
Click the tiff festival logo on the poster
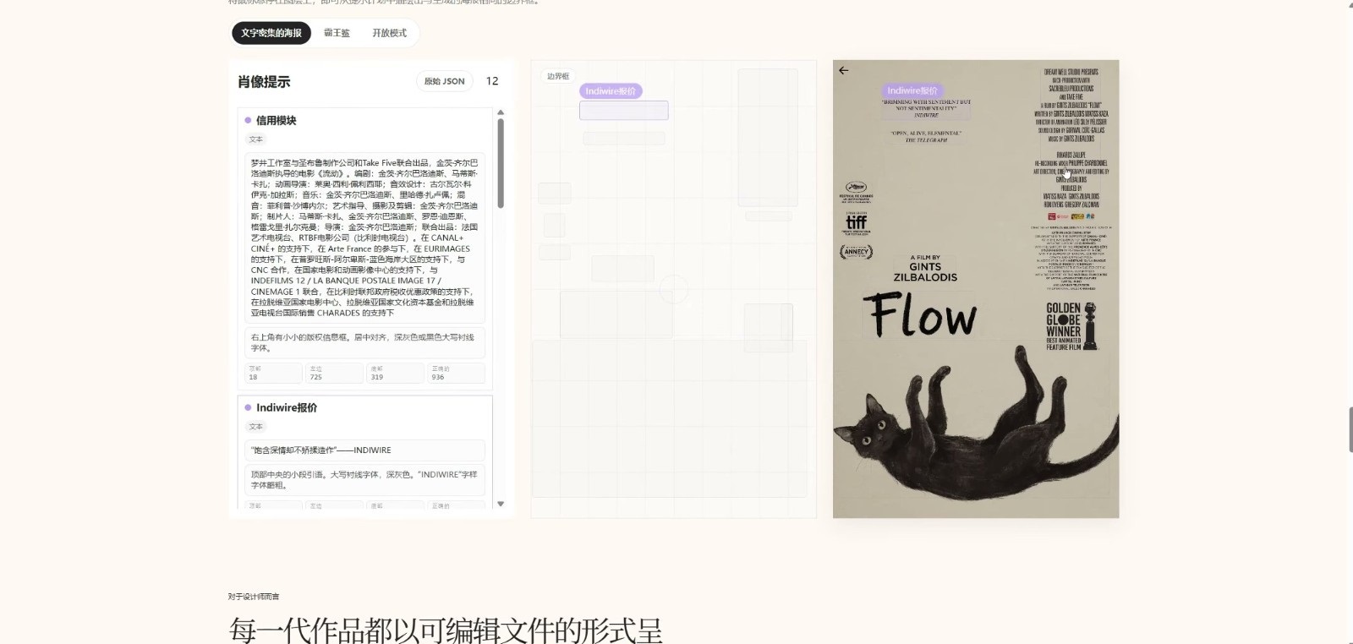coord(856,222)
